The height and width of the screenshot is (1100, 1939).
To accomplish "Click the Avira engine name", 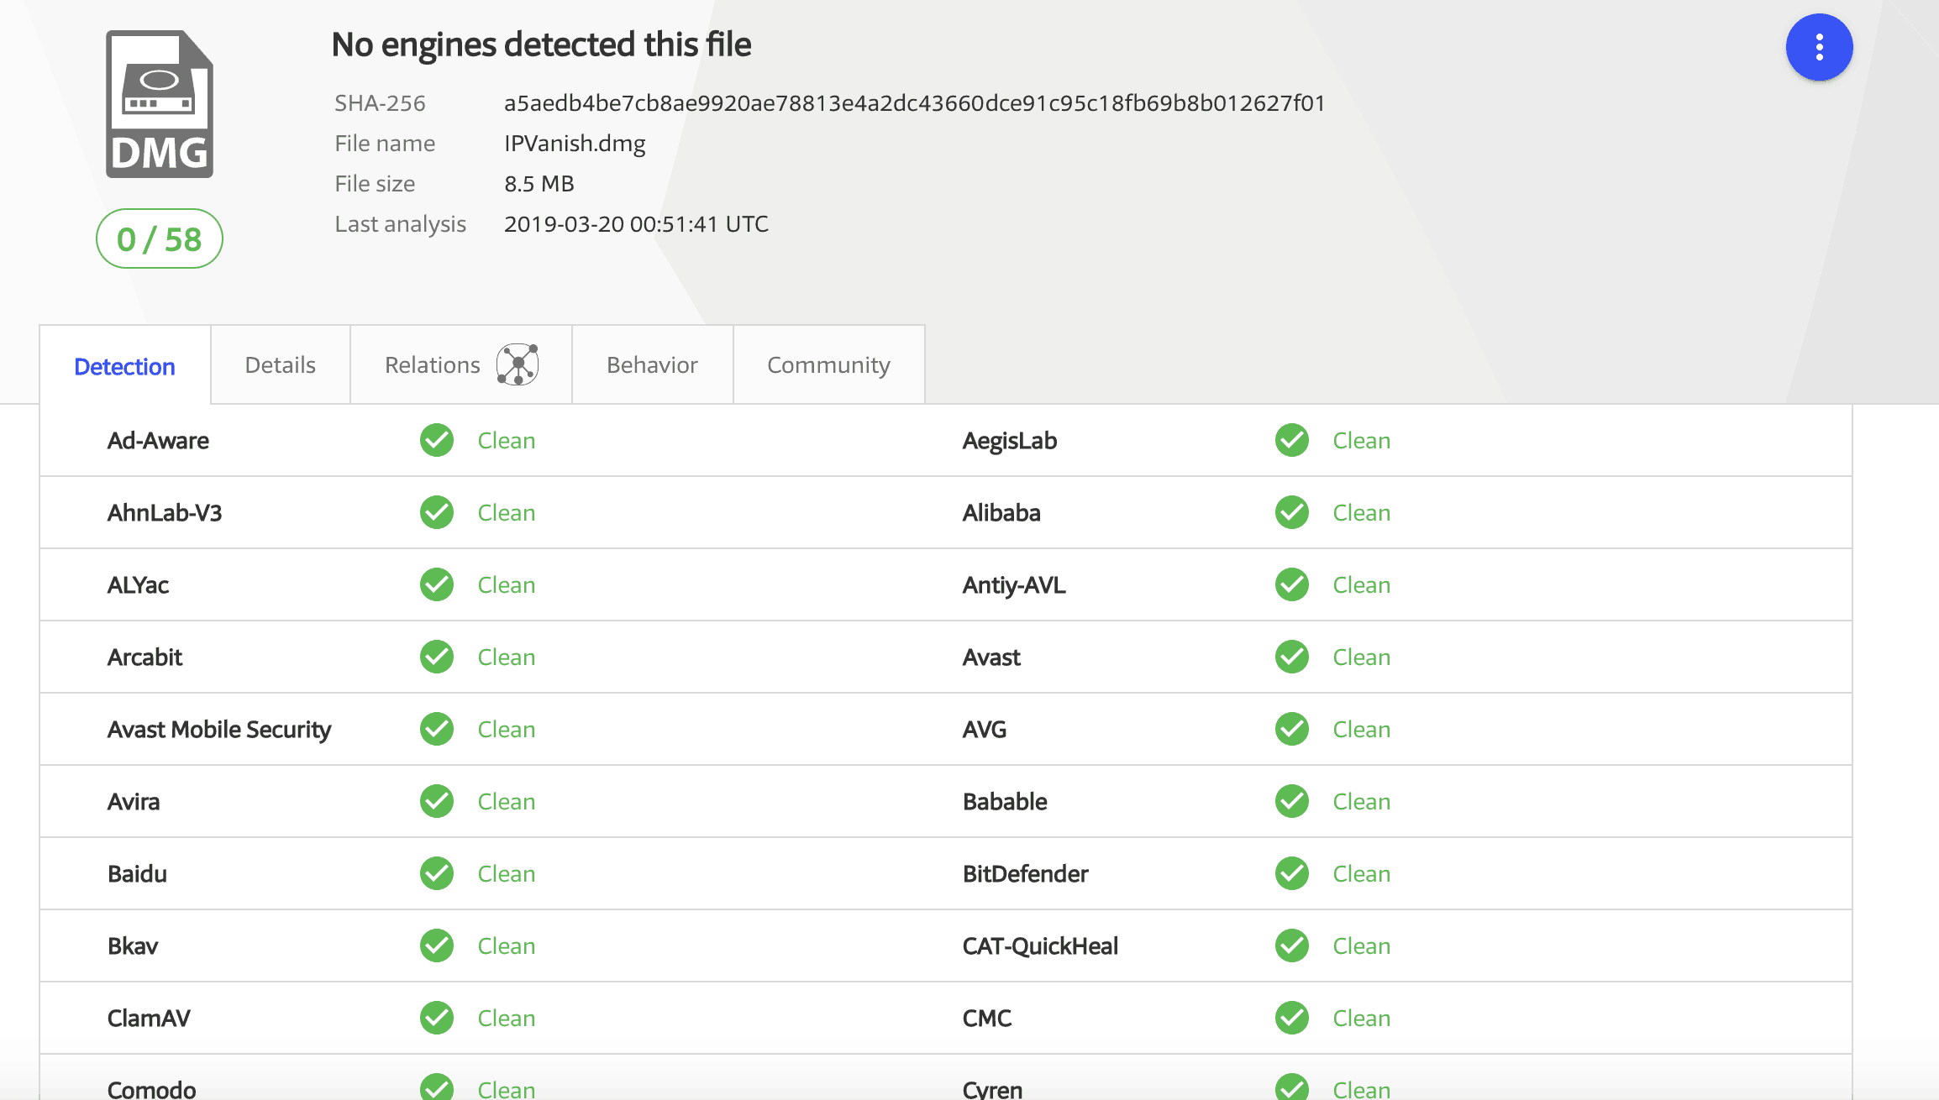I will point(134,801).
